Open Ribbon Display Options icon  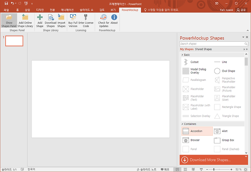pyautogui.click(x=216, y=3)
